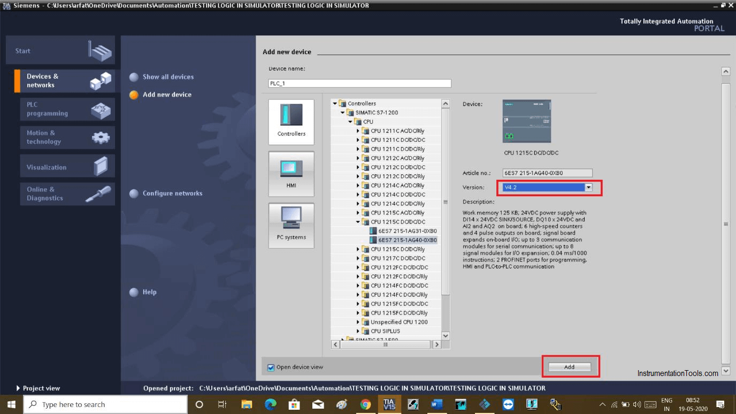Click the device tree horizontal scrollbar thumb
Screen dimensions: 736x414
click(385, 344)
